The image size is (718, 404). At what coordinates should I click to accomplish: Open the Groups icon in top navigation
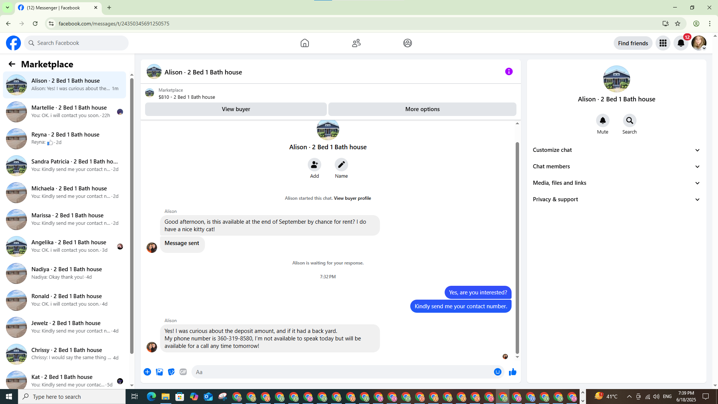[x=408, y=43]
